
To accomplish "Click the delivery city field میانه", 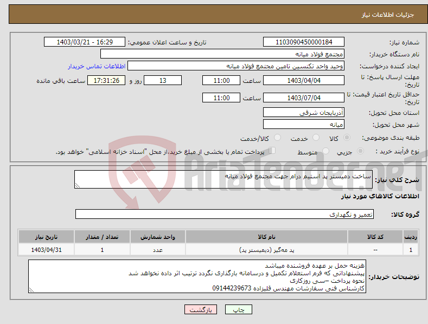I will [x=304, y=125].
